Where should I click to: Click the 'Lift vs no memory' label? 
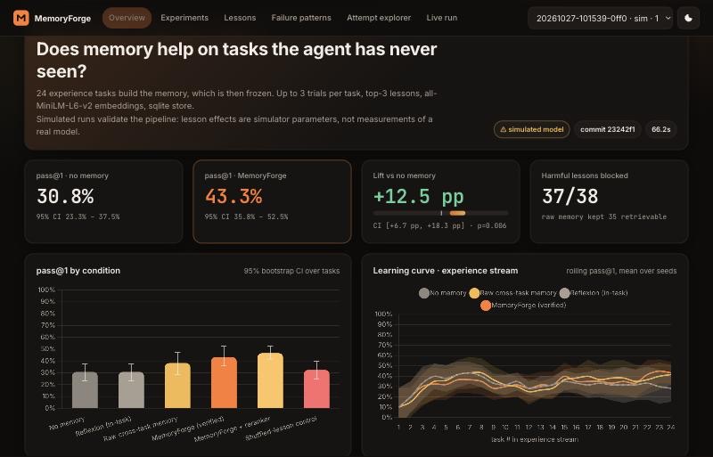(405, 175)
